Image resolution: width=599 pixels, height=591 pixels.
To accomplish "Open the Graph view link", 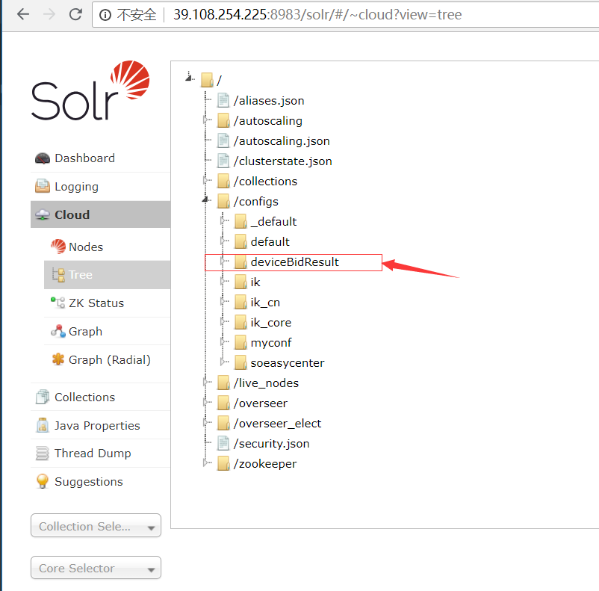I will pyautogui.click(x=86, y=332).
